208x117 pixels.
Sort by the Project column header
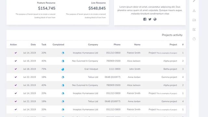click(x=173, y=45)
